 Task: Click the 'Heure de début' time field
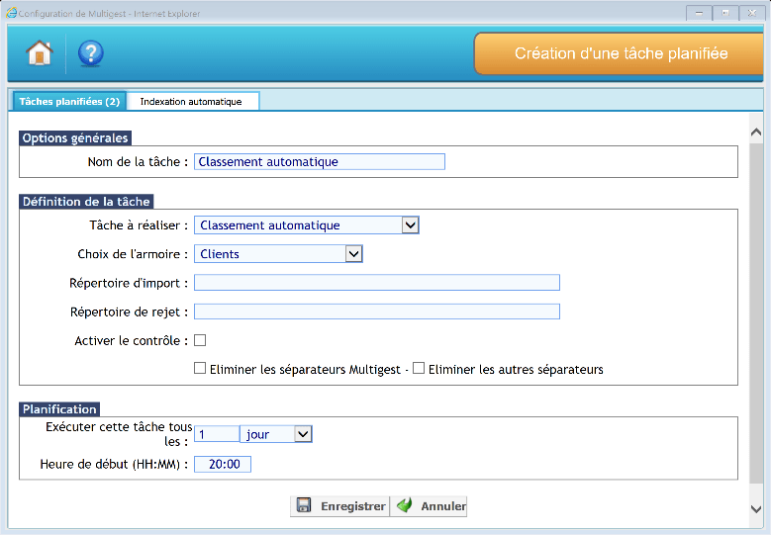[223, 464]
